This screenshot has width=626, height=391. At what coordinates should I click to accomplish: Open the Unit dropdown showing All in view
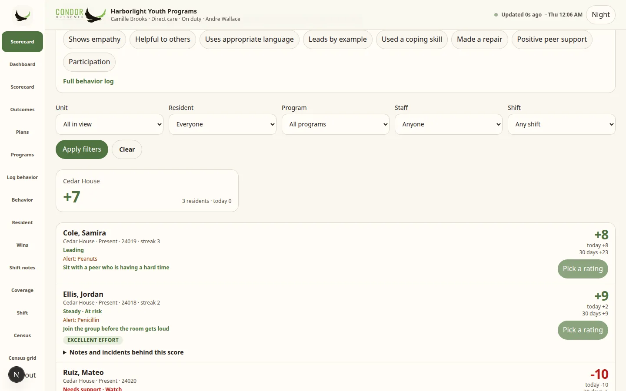coord(110,124)
